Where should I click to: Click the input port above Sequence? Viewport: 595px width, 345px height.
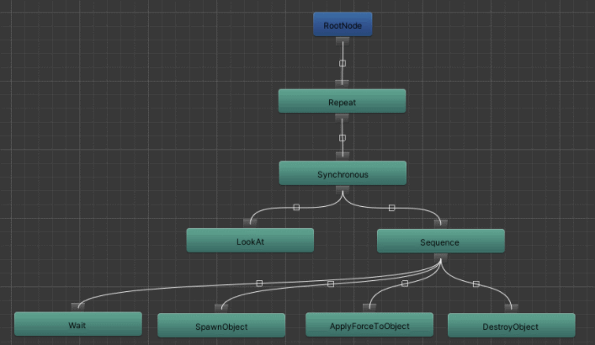(x=440, y=224)
